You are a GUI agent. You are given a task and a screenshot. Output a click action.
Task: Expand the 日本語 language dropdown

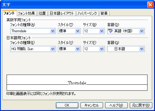(x=141, y=49)
